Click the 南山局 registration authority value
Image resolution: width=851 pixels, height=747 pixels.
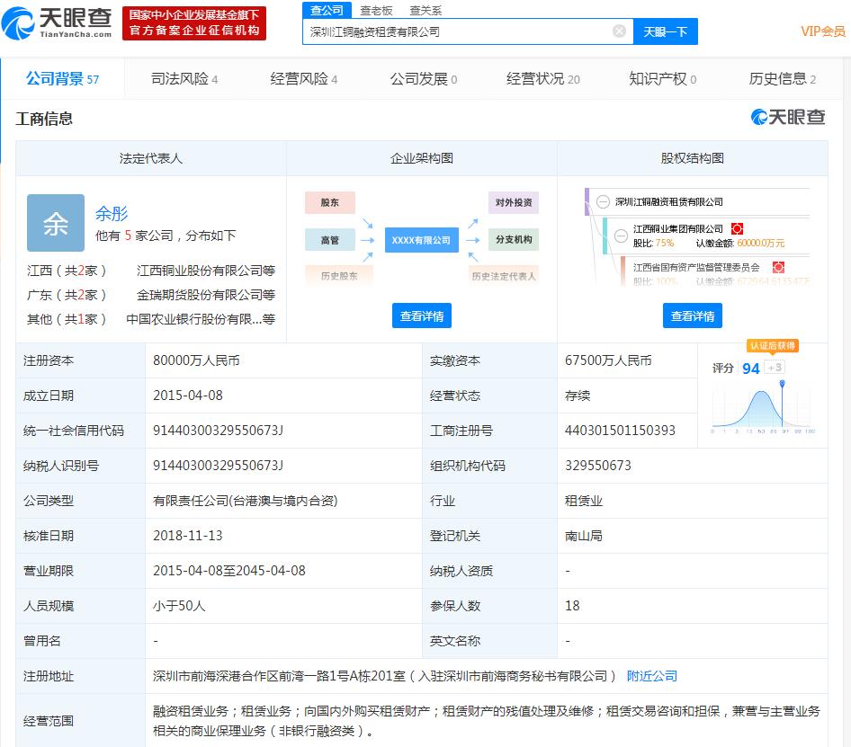[584, 536]
